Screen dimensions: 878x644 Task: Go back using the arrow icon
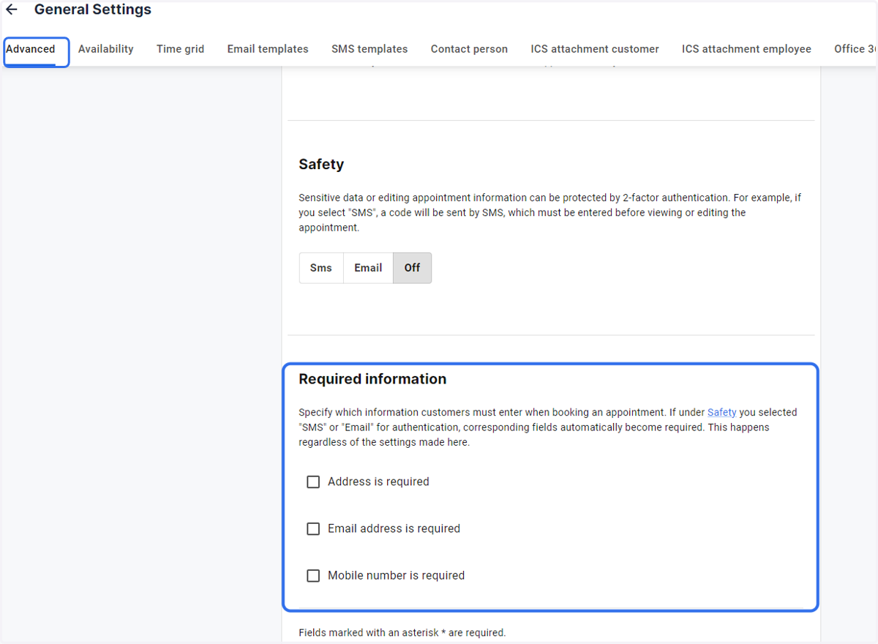click(x=12, y=10)
